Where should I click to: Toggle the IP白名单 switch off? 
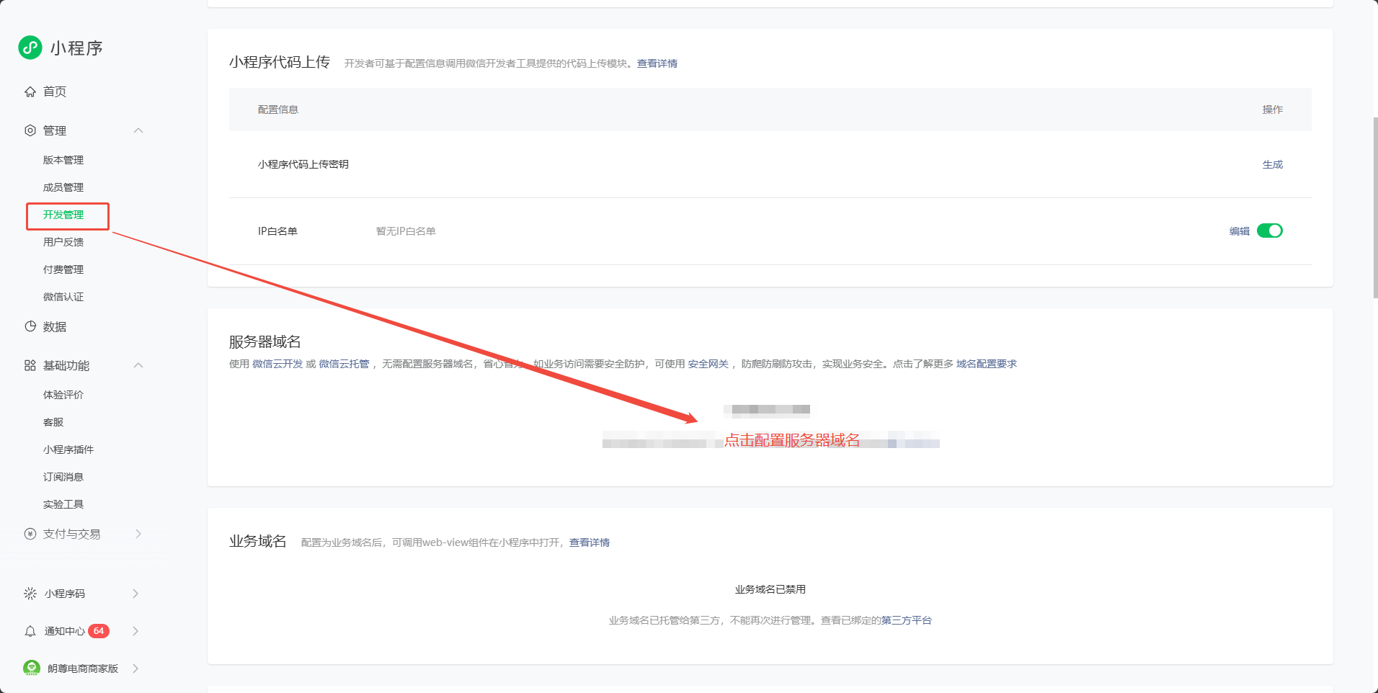pyautogui.click(x=1269, y=231)
